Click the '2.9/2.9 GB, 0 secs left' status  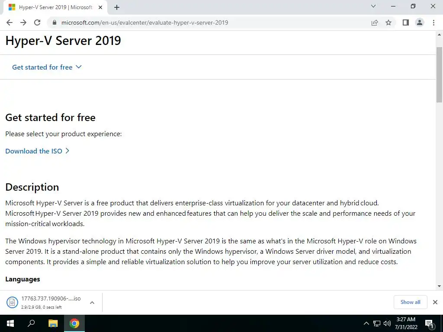click(41, 307)
